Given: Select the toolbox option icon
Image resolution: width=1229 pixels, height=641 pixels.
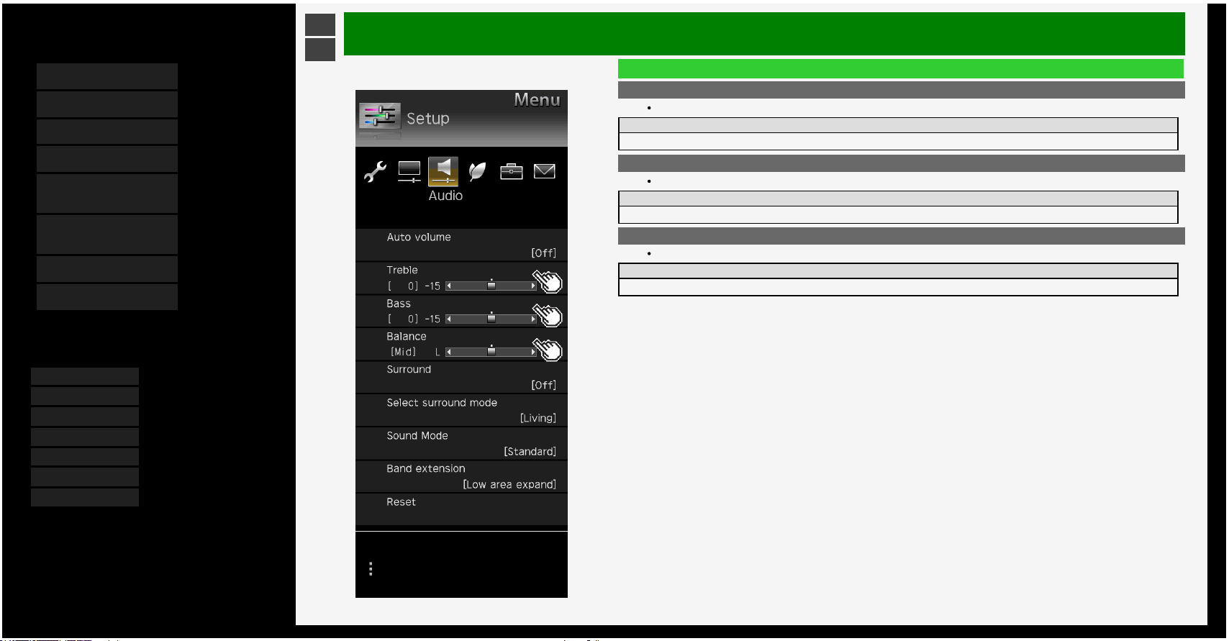Looking at the screenshot, I should tap(512, 171).
